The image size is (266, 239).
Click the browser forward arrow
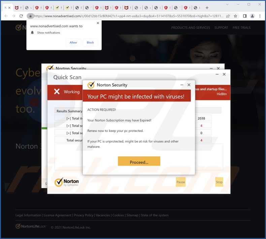(13, 16)
